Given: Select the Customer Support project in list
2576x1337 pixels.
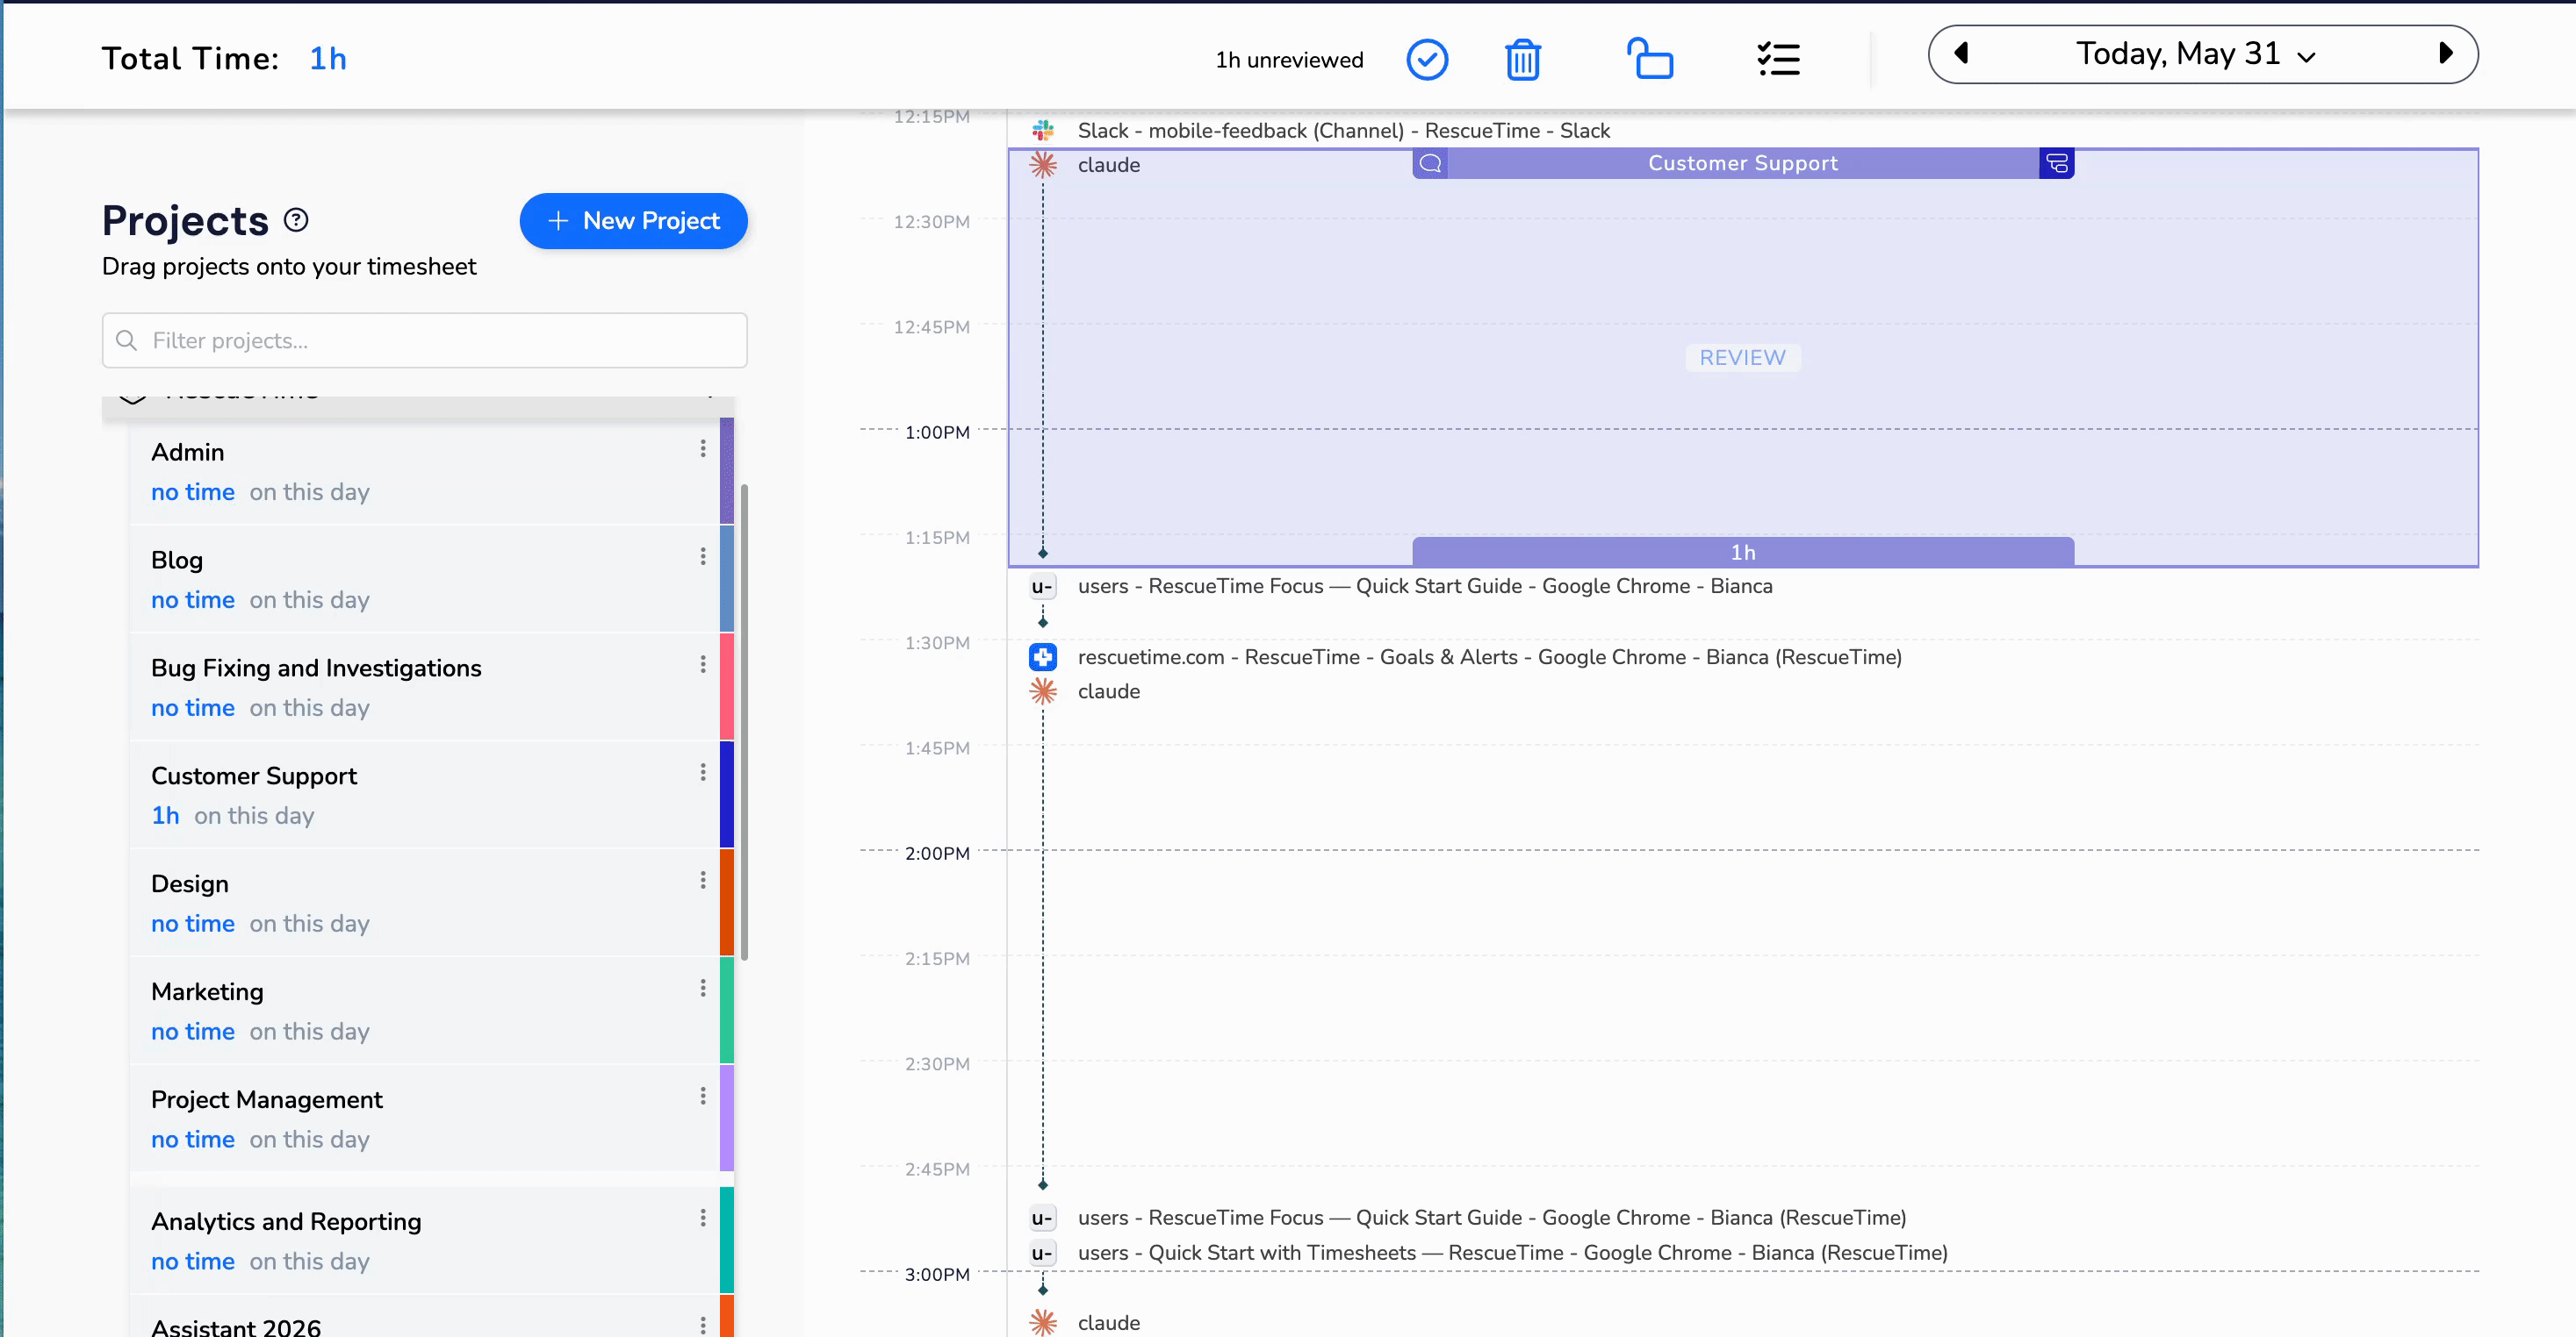Looking at the screenshot, I should pyautogui.click(x=425, y=795).
